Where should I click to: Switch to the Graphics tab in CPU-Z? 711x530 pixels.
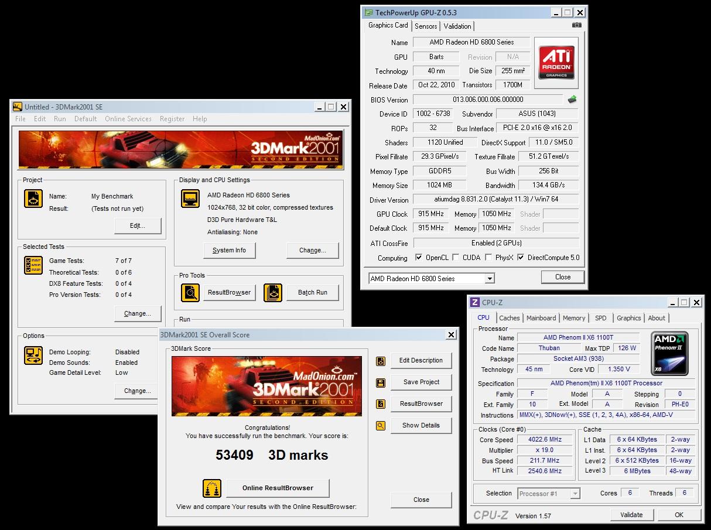coord(629,318)
